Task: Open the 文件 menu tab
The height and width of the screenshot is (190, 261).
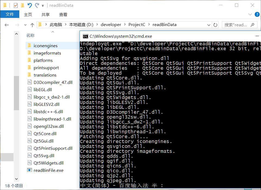Action: click(x=10, y=14)
